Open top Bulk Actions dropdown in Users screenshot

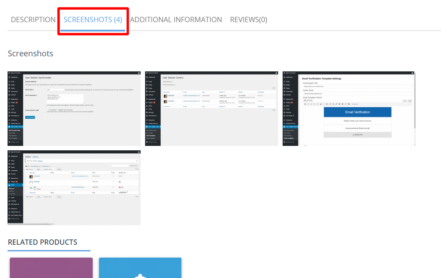[30, 169]
